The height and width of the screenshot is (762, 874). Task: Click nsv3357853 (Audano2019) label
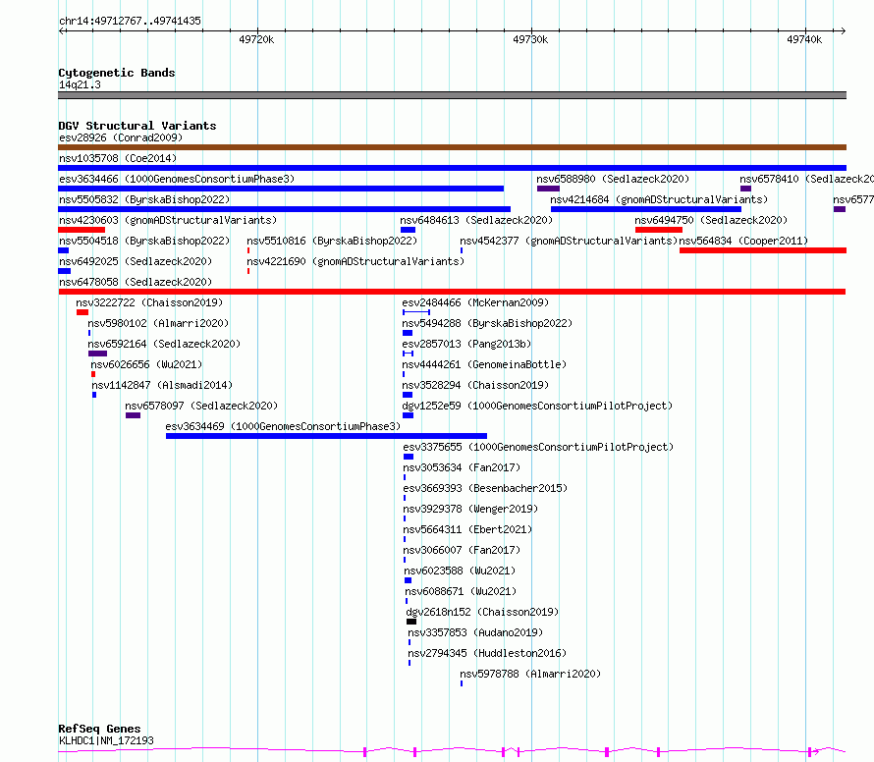(475, 632)
